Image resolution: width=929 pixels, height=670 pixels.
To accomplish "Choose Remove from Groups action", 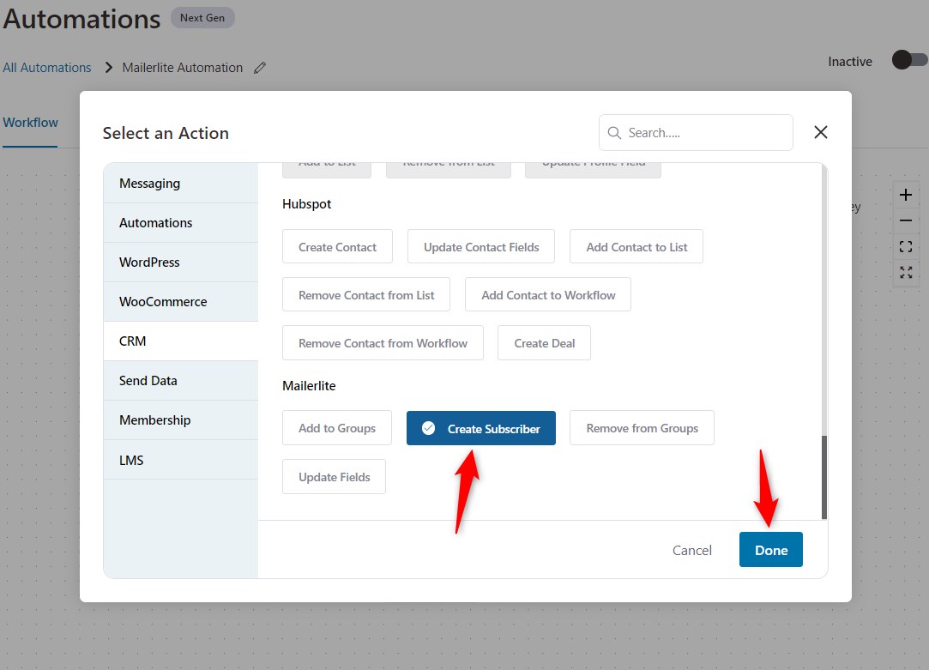I will coord(642,428).
